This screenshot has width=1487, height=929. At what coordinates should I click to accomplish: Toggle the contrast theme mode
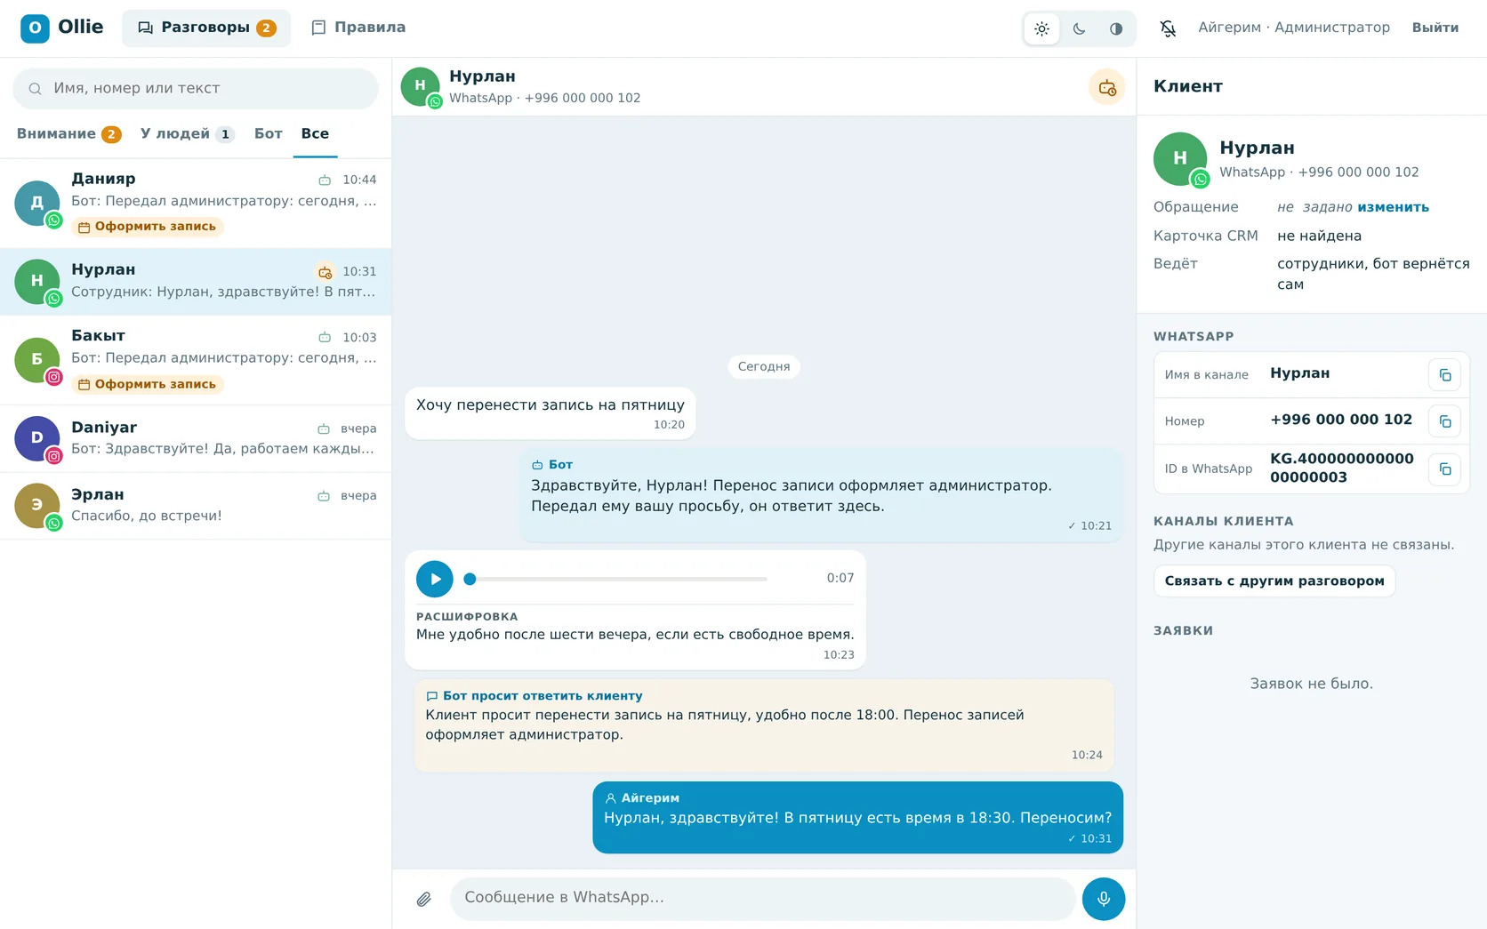click(x=1116, y=28)
